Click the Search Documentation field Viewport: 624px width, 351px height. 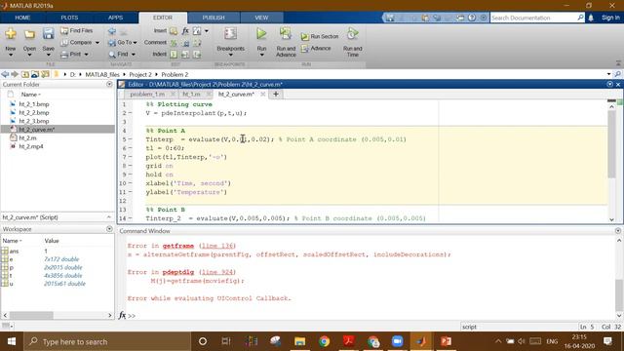pyautogui.click(x=533, y=18)
